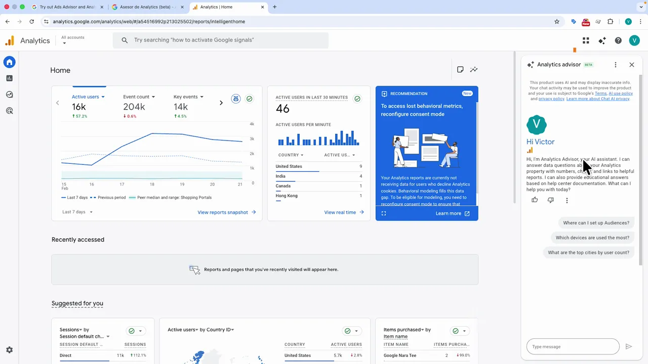Bookmark this page with the star icon

click(x=557, y=22)
